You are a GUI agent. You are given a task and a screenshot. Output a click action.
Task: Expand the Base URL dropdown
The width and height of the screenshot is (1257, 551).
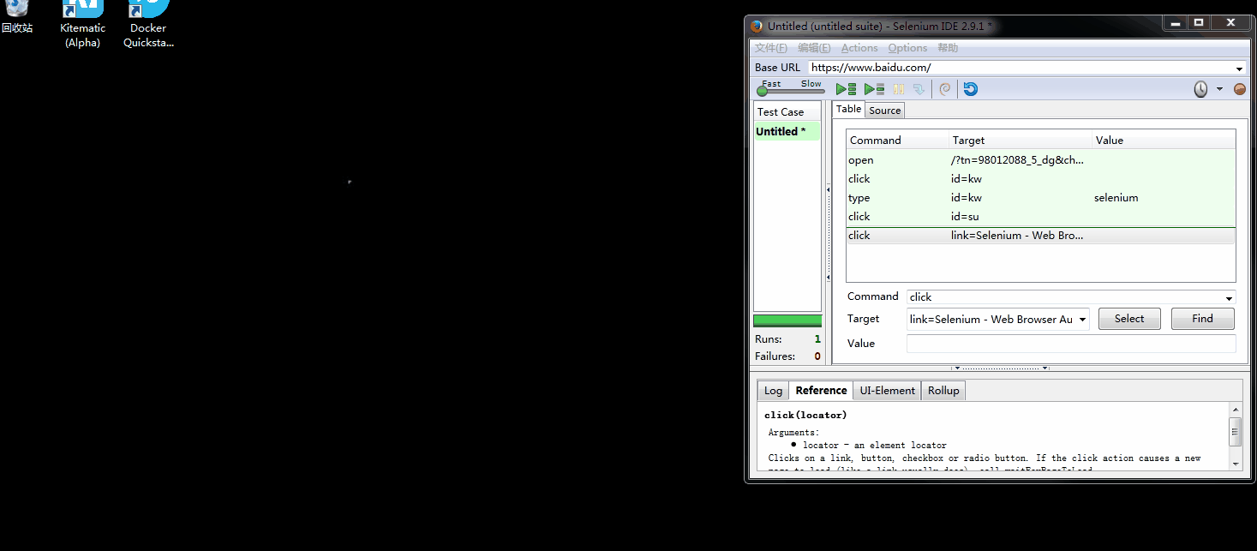point(1240,69)
